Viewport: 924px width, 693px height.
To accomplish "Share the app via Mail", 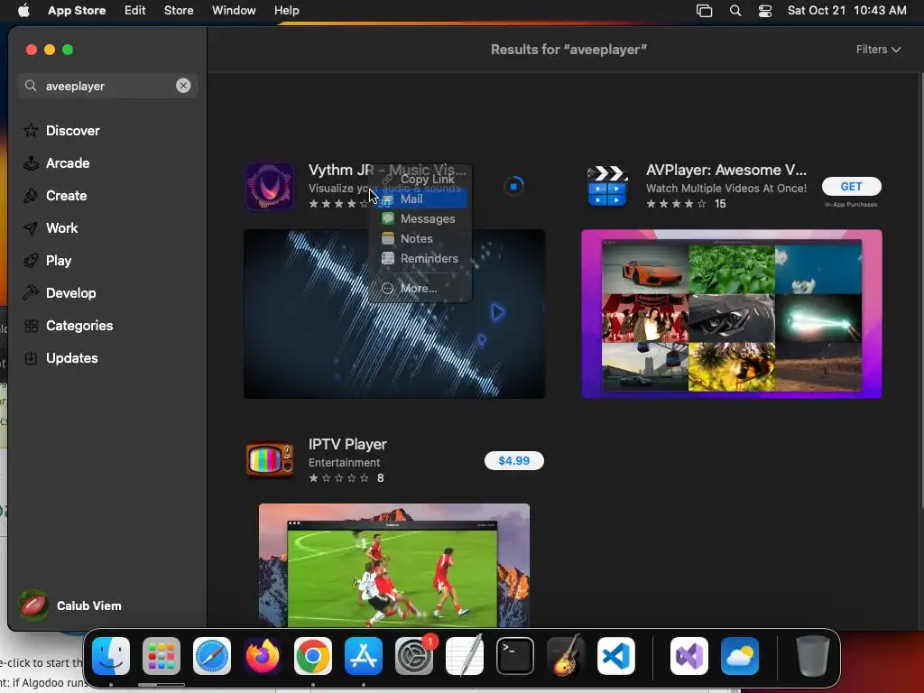I will point(420,199).
